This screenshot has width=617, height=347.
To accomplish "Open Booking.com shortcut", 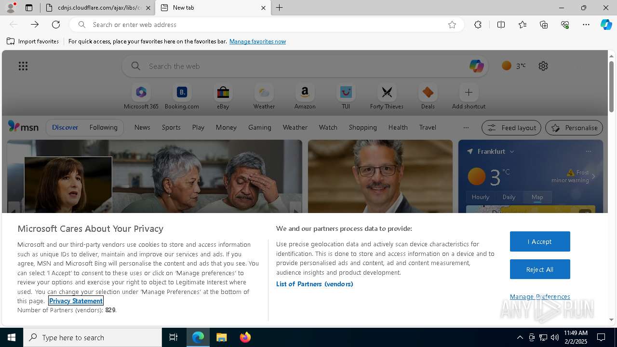I will pyautogui.click(x=182, y=97).
